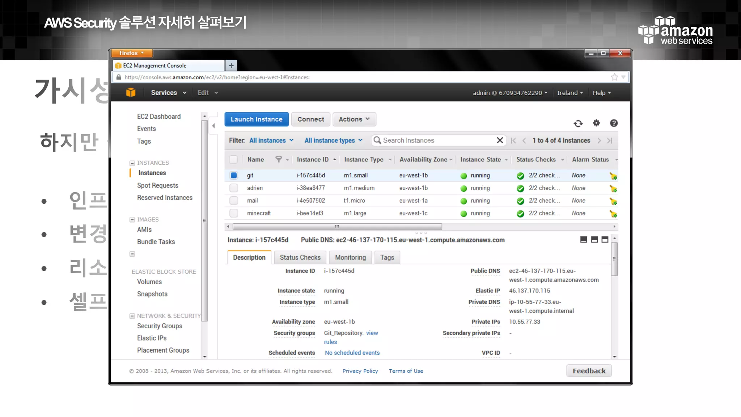Open the All instances filter dropdown
The width and height of the screenshot is (741, 417).
tap(271, 140)
